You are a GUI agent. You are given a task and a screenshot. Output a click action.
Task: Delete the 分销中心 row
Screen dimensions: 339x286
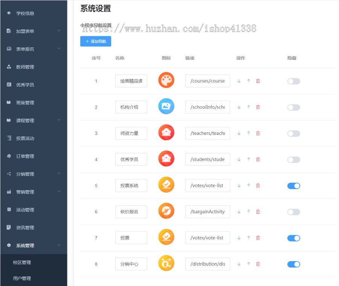[x=258, y=264]
